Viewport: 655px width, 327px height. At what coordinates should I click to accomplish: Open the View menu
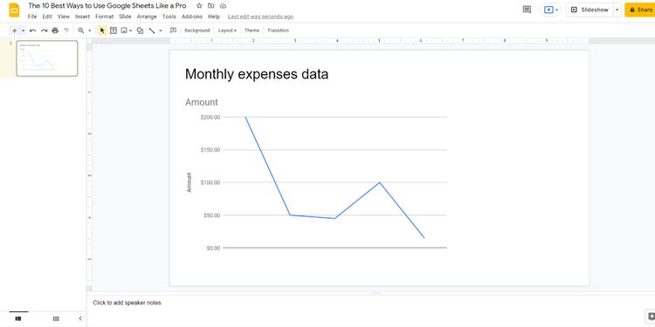point(64,17)
